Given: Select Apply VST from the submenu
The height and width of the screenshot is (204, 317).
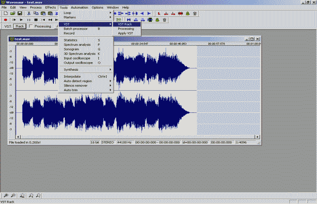Looking at the screenshot, I should point(125,33).
